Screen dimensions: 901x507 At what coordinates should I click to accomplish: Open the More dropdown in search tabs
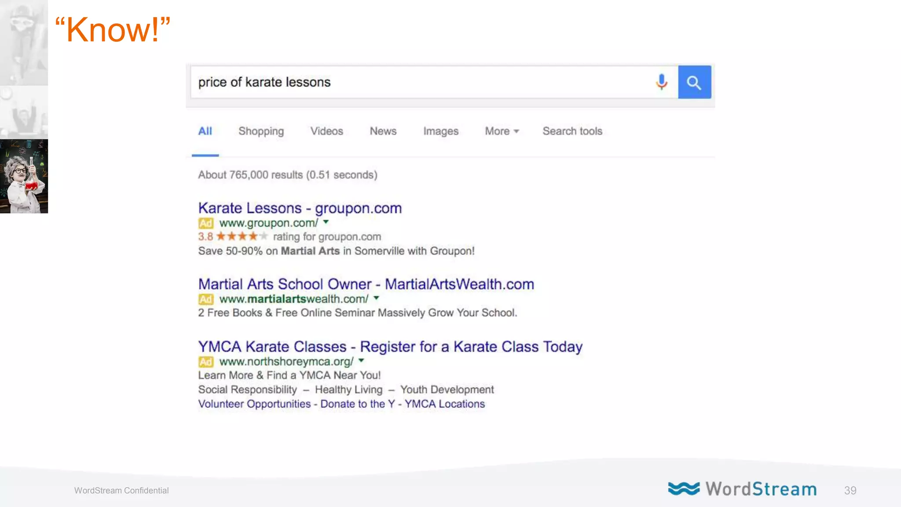[502, 131]
